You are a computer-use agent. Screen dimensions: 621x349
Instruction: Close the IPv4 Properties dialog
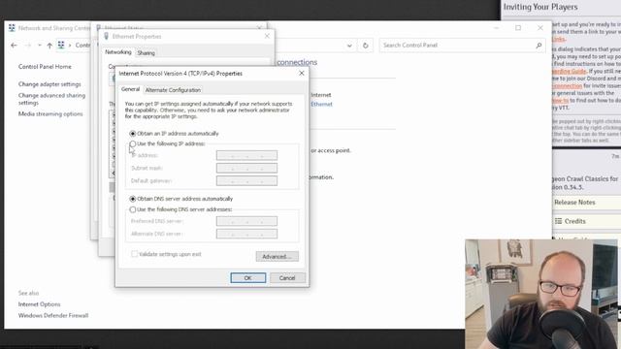(x=302, y=74)
